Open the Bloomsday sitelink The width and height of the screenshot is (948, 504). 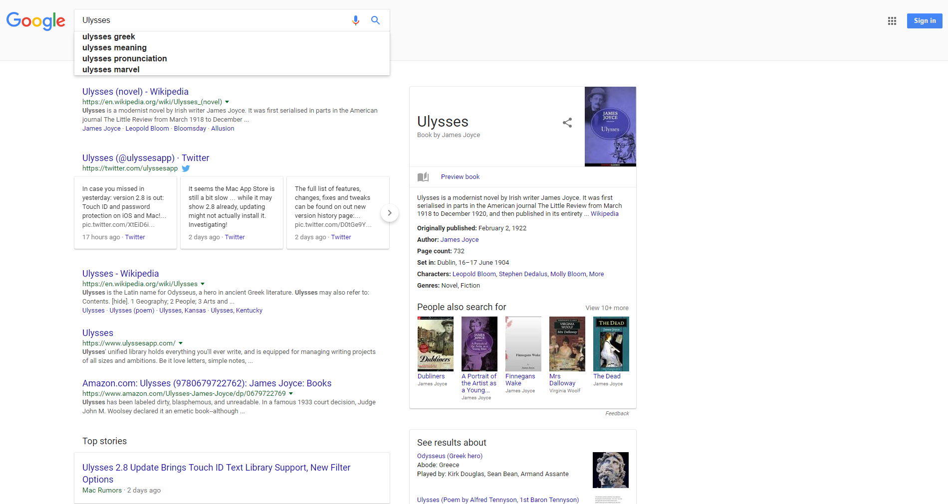pos(190,129)
